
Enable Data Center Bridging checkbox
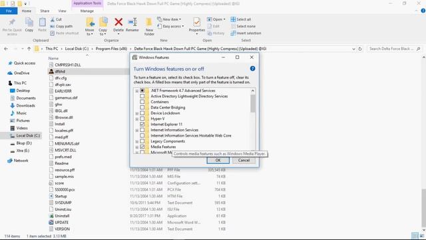click(142, 107)
